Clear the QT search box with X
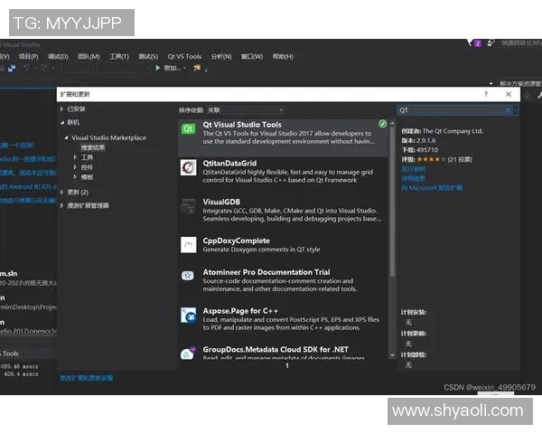The width and height of the screenshot is (542, 434). (x=508, y=110)
